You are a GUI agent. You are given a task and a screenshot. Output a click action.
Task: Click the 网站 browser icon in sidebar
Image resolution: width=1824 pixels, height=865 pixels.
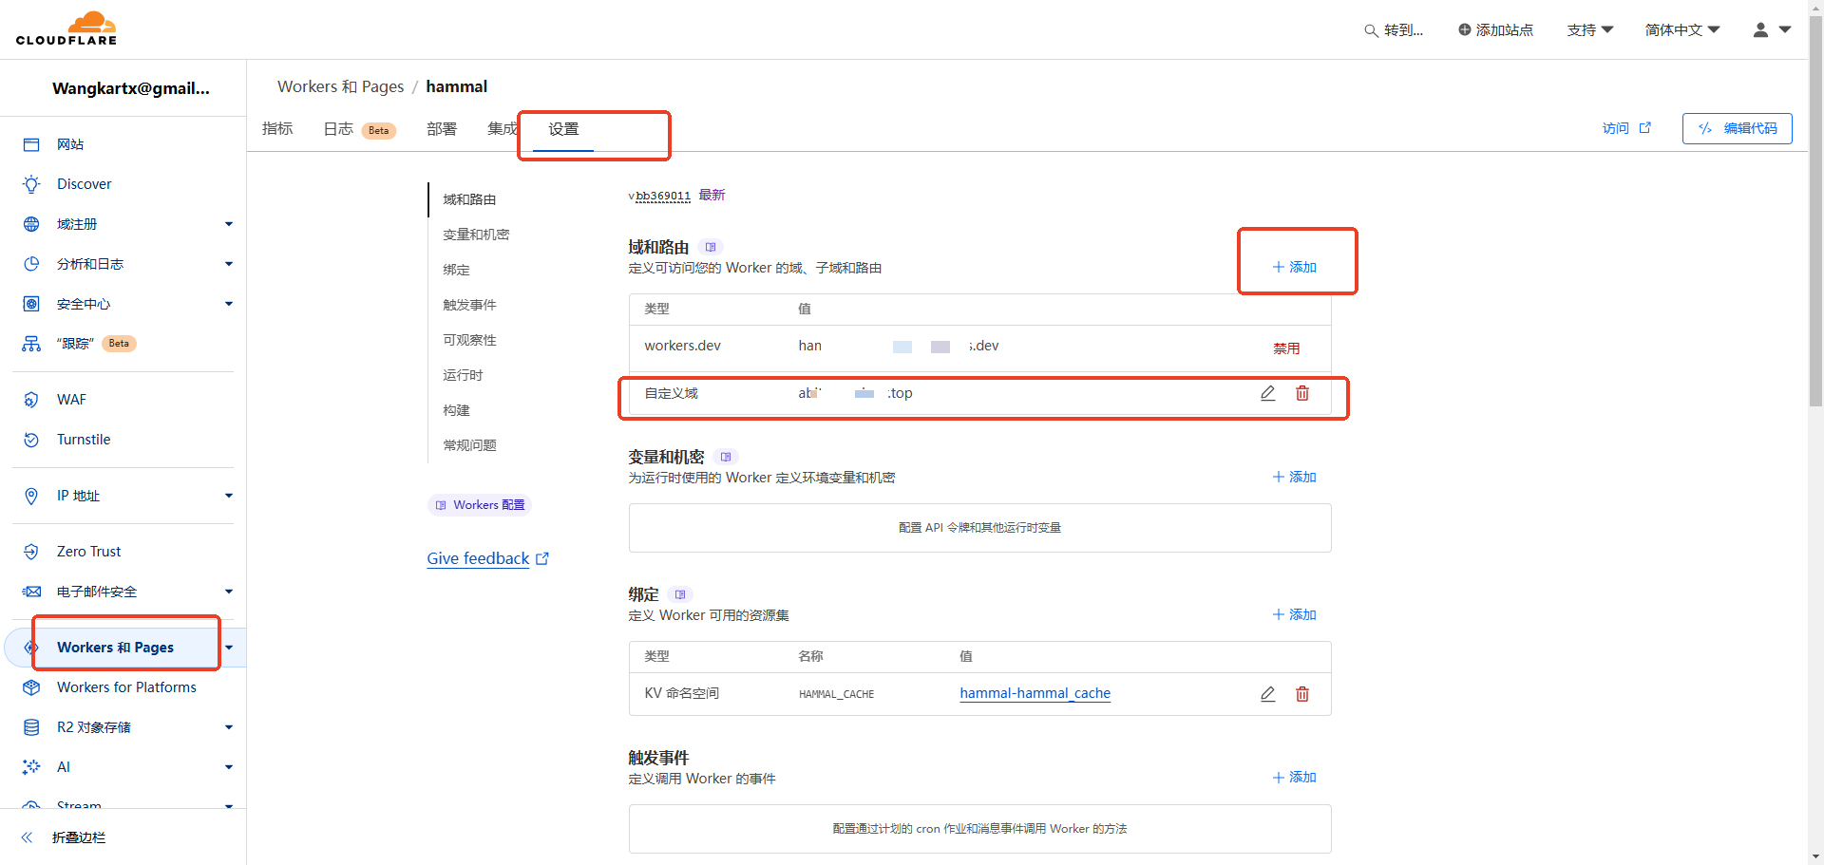click(31, 144)
